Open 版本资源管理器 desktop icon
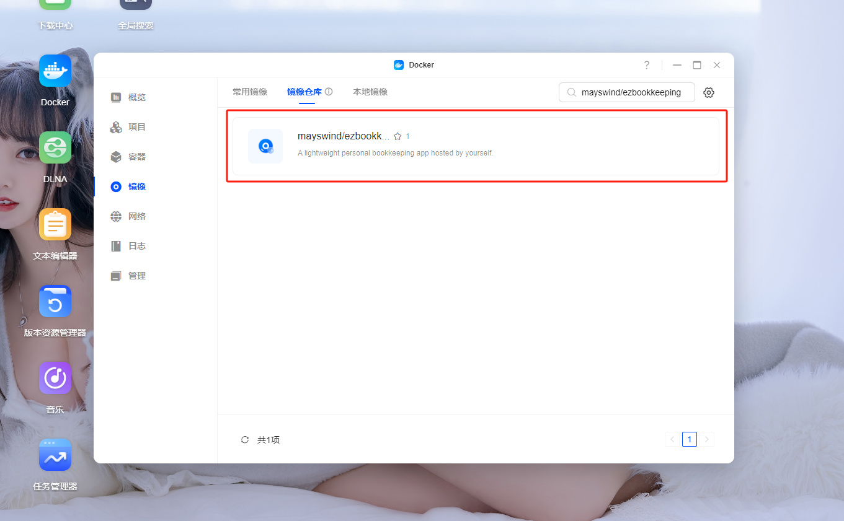844x521 pixels. tap(55, 301)
